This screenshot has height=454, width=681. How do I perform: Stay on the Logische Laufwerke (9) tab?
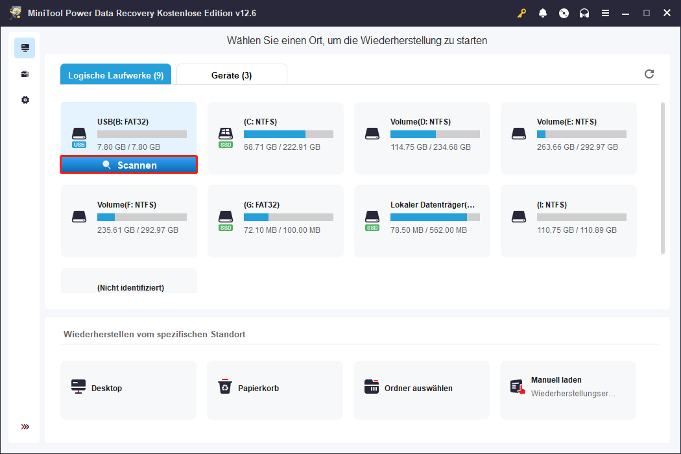click(115, 74)
